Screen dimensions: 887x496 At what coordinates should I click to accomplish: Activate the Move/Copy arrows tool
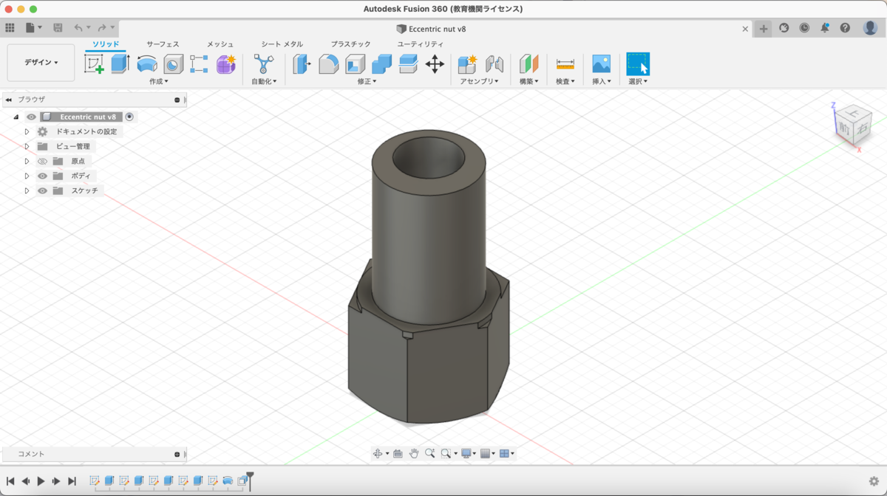435,64
